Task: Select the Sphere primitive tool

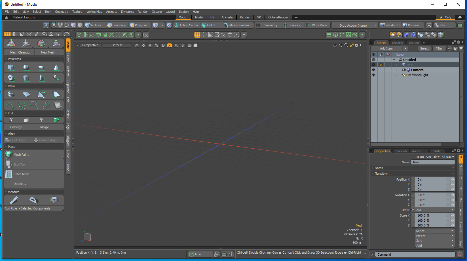Action: (26, 67)
